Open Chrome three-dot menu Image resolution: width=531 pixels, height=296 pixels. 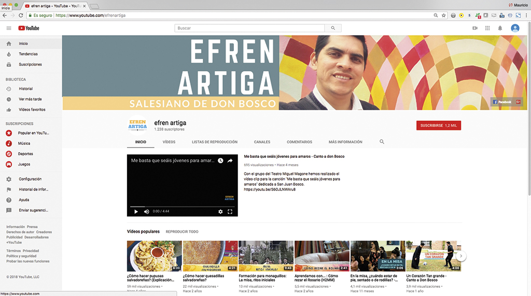click(x=526, y=16)
